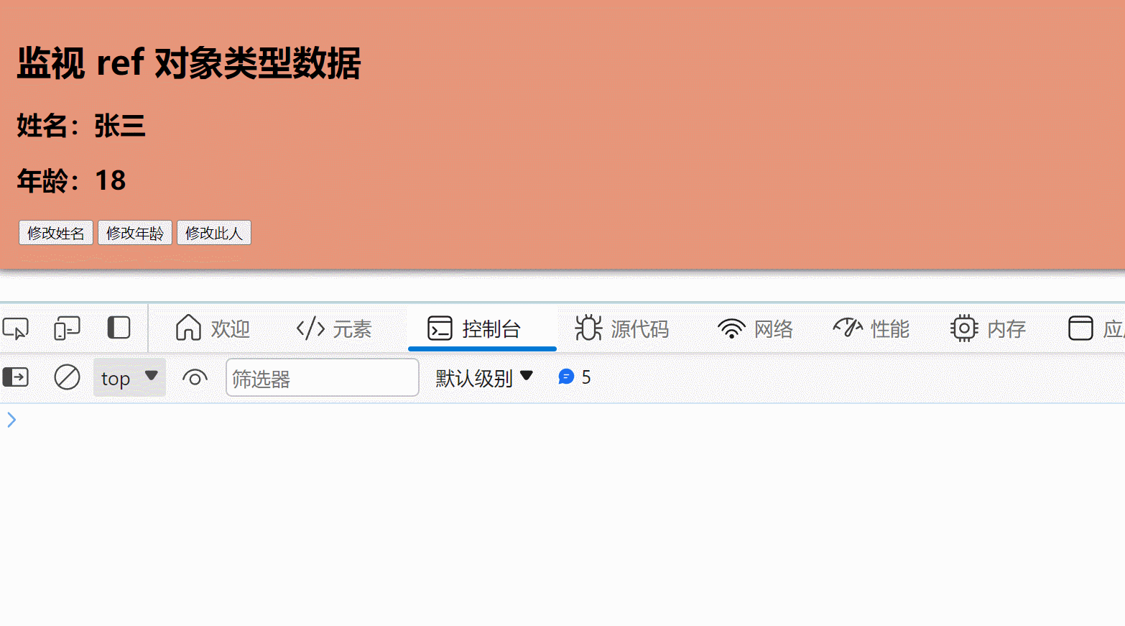This screenshot has width=1125, height=626.
Task: Focus the 筛选器 filter input
Action: point(323,377)
